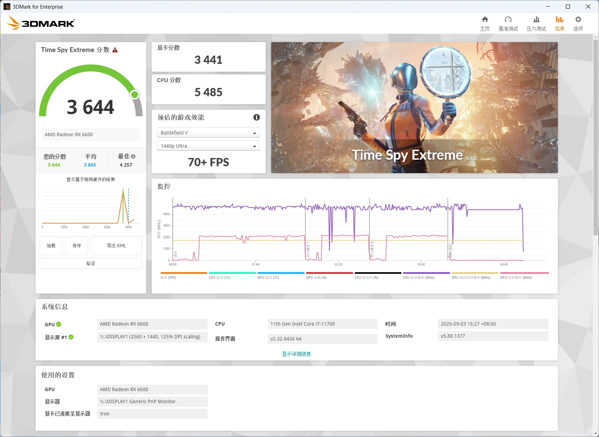
Task: Click the 加载 (Load) button
Action: click(51, 246)
